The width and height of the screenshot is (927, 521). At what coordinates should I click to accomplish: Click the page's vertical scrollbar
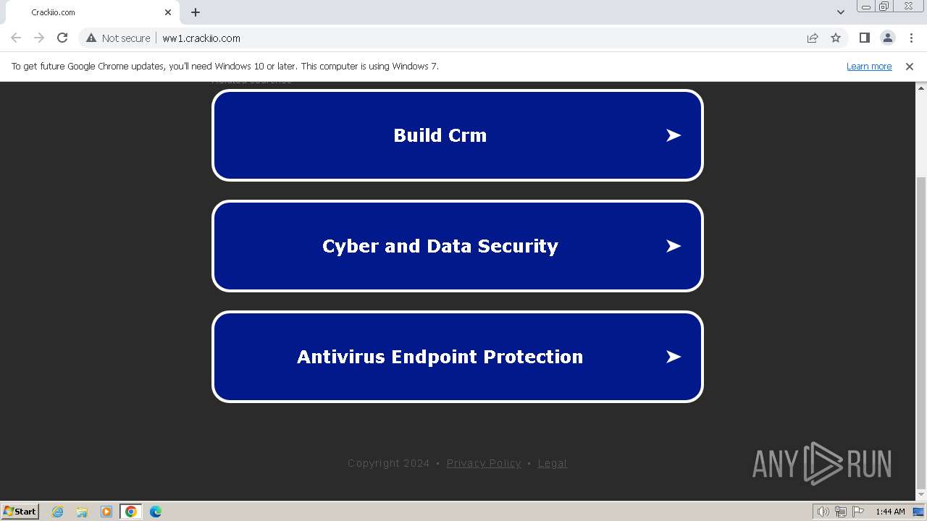tap(921, 333)
